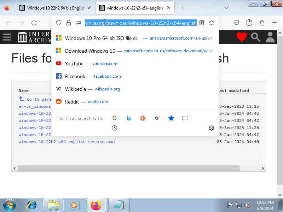Image resolution: width=283 pixels, height=212 pixels.
Task: Select the YouTube suggestion
Action: pyautogui.click(x=135, y=64)
